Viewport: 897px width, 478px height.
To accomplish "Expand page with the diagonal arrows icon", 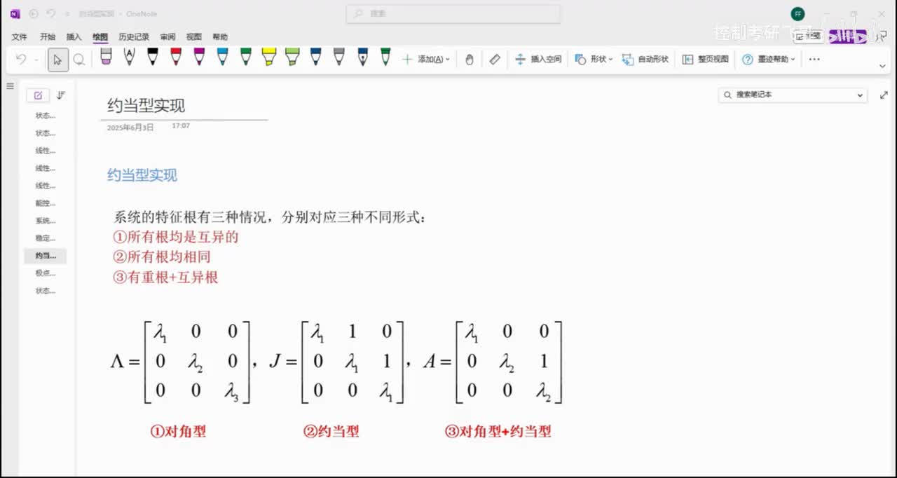I will pyautogui.click(x=883, y=95).
